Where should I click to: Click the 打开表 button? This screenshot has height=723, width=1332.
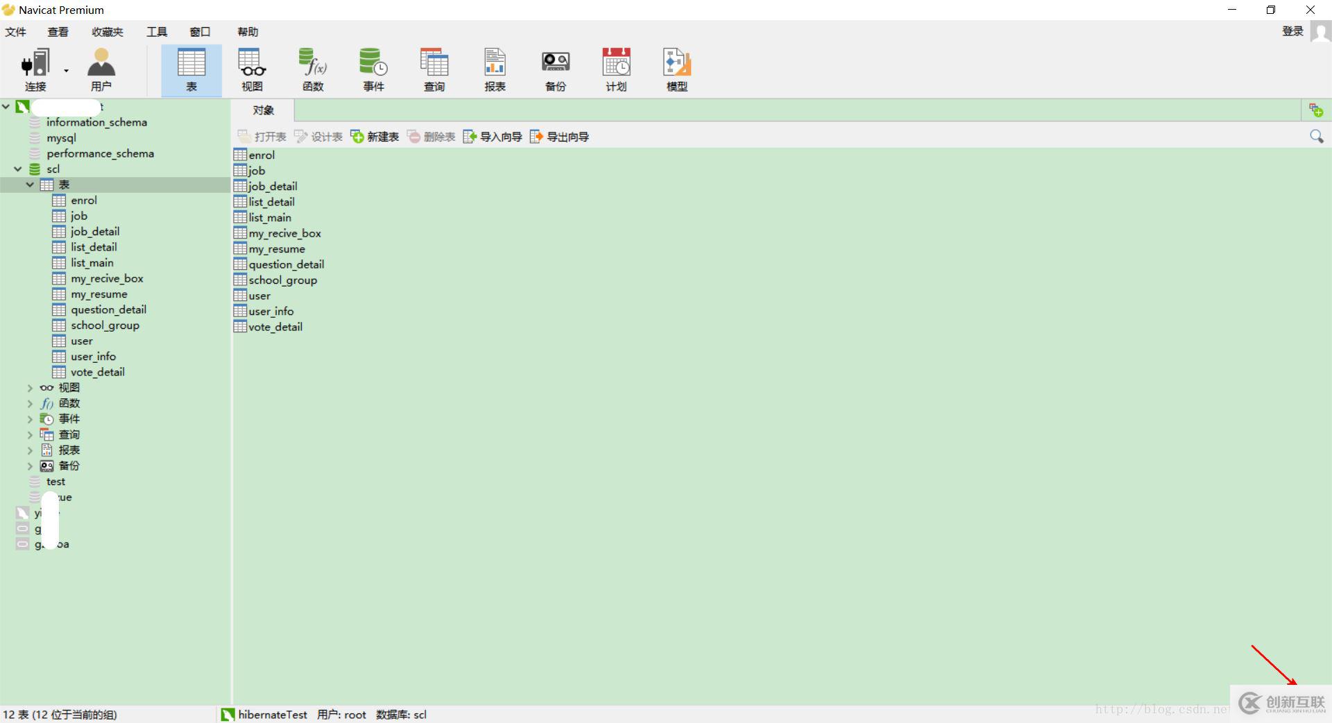pos(262,137)
